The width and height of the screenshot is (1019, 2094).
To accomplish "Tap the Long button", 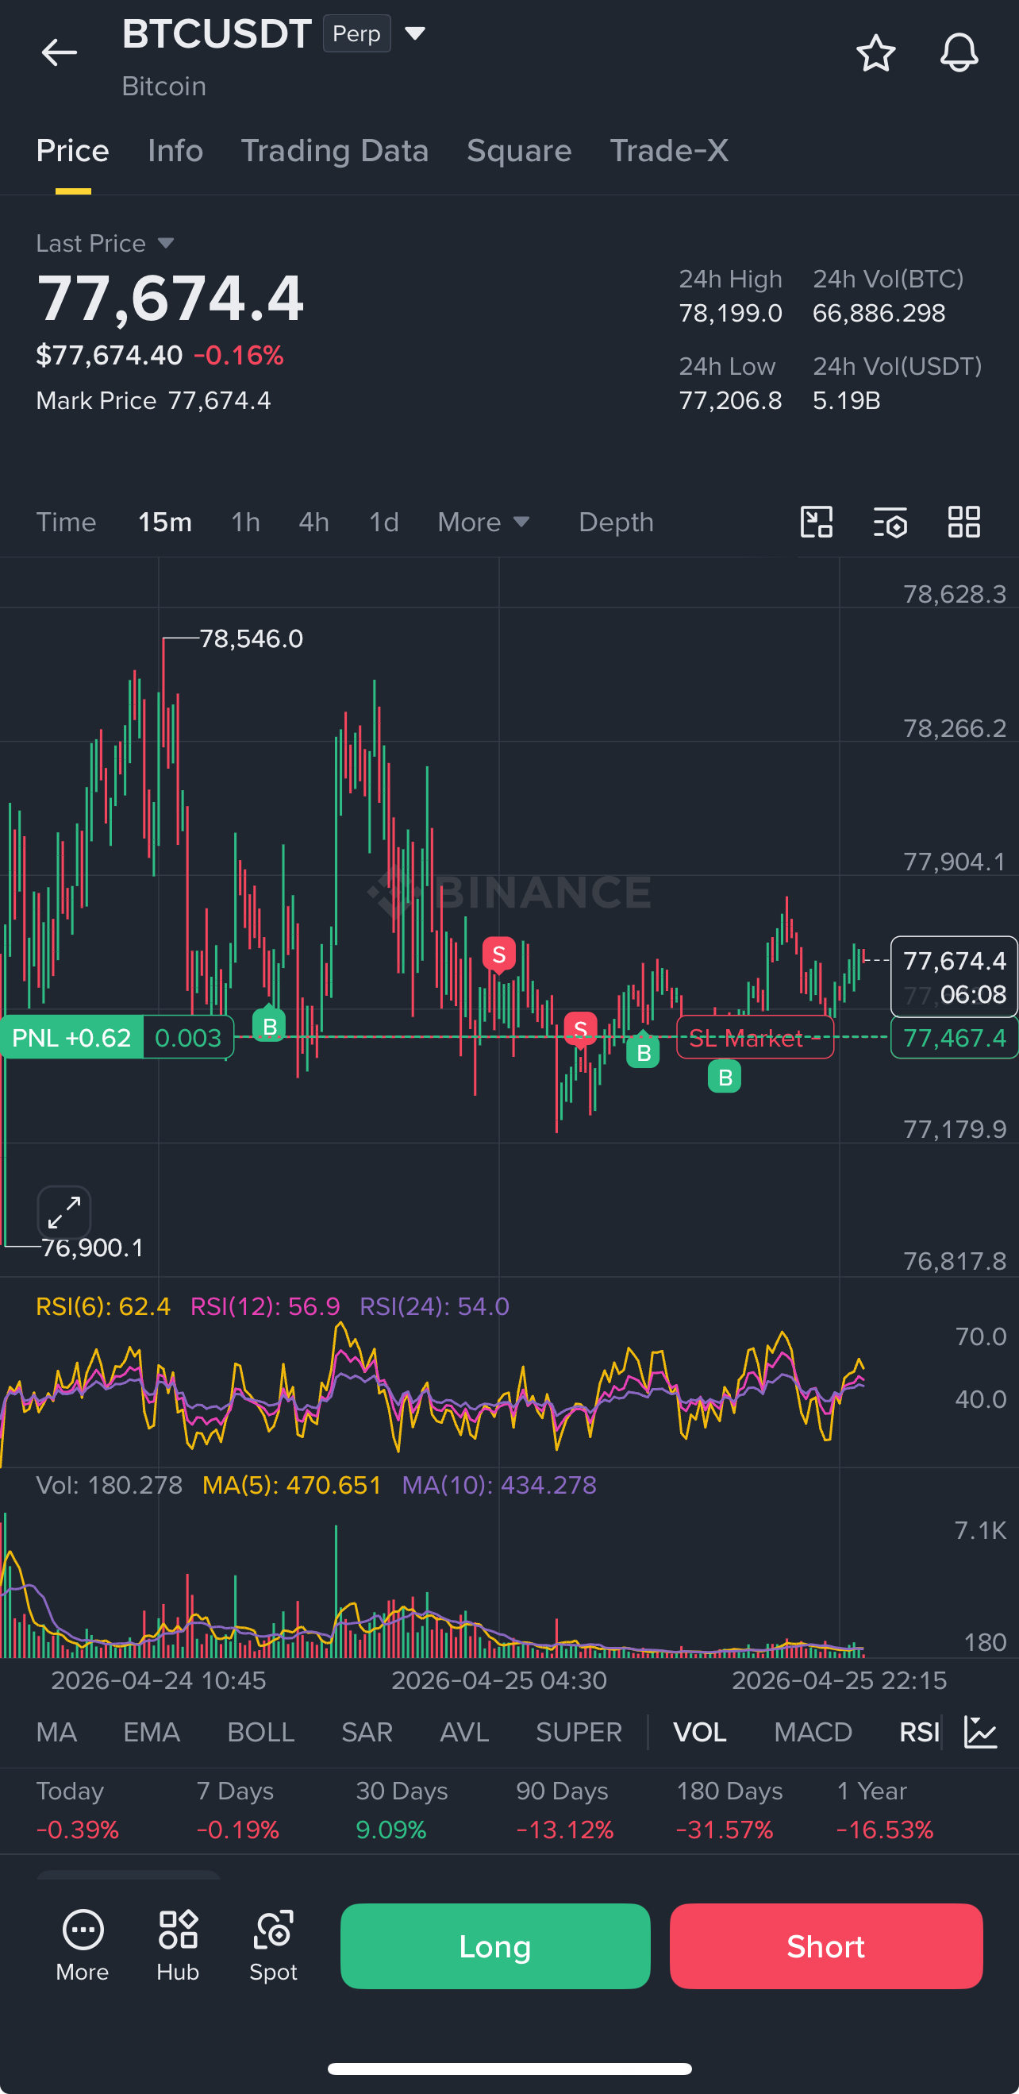I will click(x=495, y=1946).
